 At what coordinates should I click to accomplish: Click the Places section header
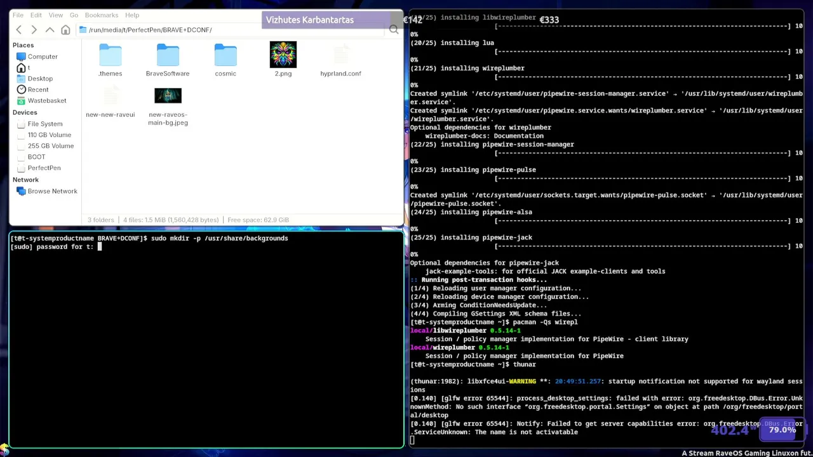coord(23,45)
